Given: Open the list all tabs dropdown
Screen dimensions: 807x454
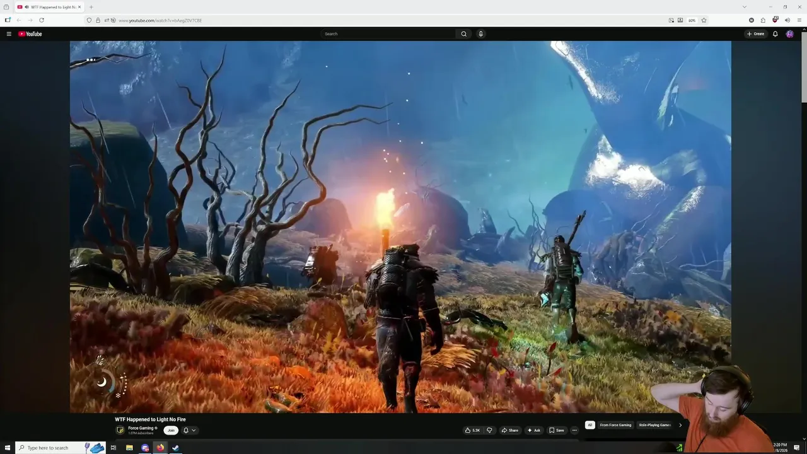Looking at the screenshot, I should tap(744, 7).
